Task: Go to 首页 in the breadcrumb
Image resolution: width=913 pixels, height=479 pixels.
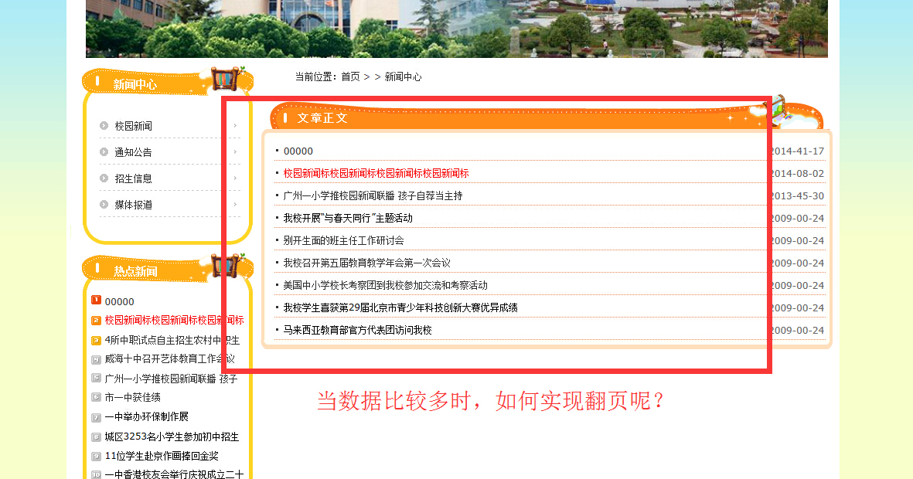Action: [350, 77]
